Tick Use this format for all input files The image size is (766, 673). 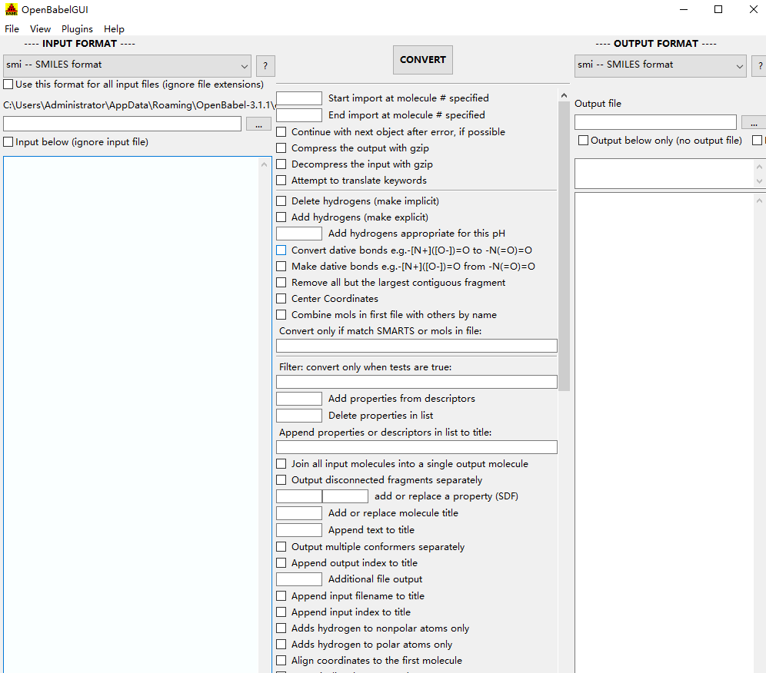[x=8, y=85]
